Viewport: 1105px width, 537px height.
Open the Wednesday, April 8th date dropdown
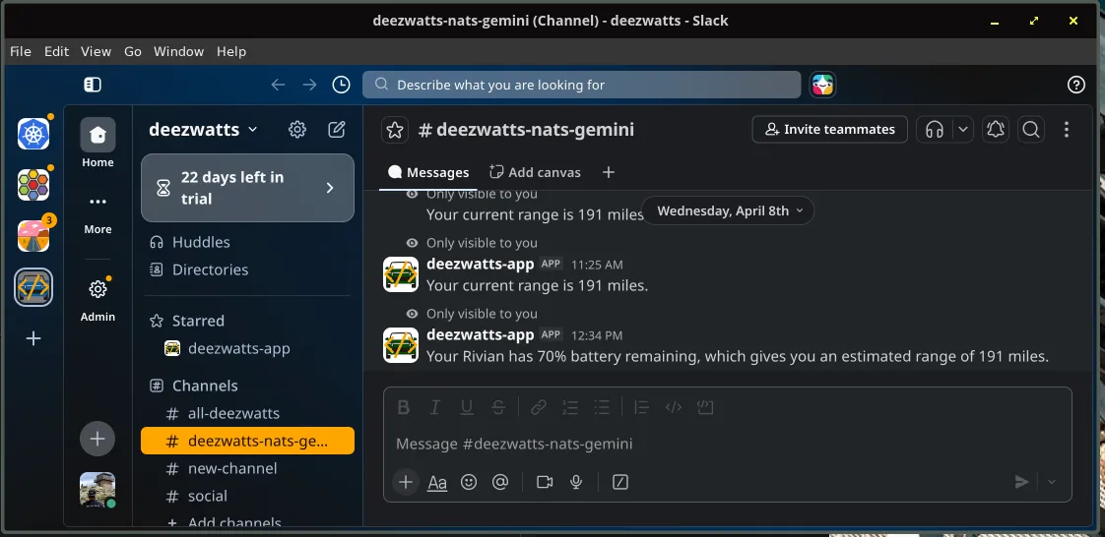click(728, 211)
